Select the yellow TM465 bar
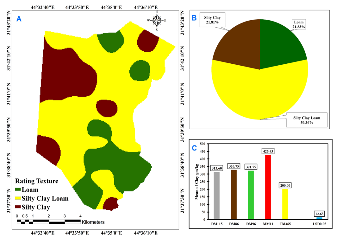 click(285, 204)
